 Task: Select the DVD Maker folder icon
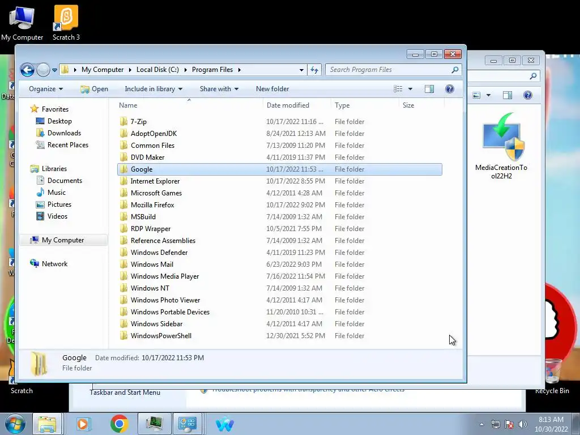(123, 157)
